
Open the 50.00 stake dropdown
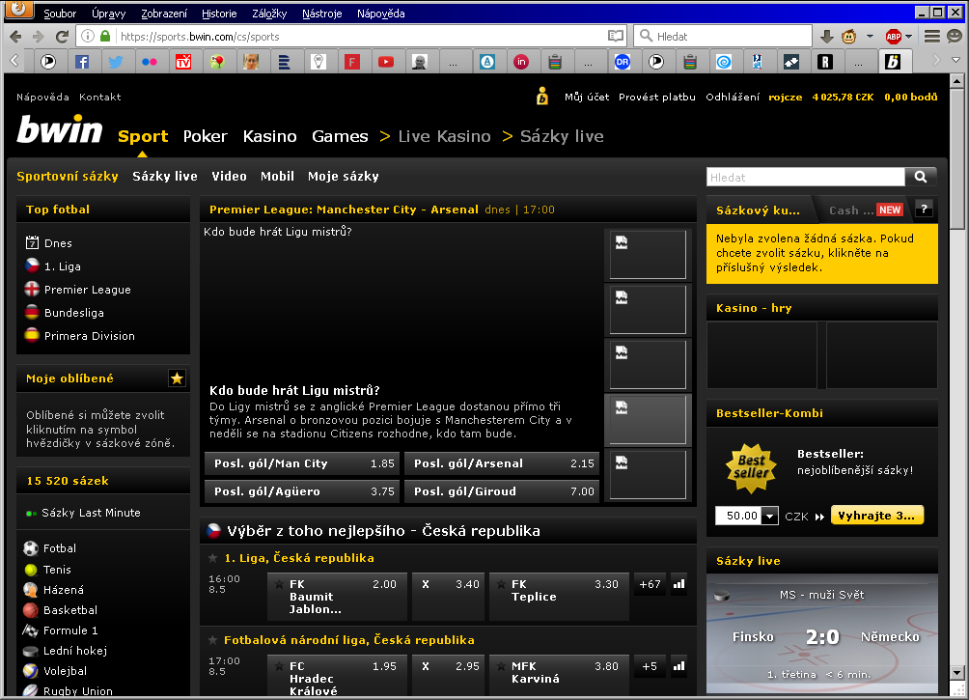pos(769,516)
